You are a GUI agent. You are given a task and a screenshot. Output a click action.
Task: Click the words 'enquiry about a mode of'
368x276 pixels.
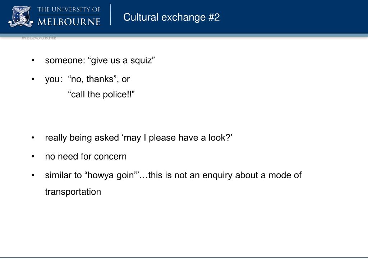[x=252, y=175]
